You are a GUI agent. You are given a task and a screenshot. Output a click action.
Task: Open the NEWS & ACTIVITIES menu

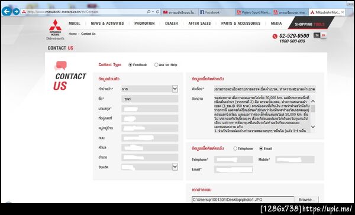pyautogui.click(x=107, y=23)
